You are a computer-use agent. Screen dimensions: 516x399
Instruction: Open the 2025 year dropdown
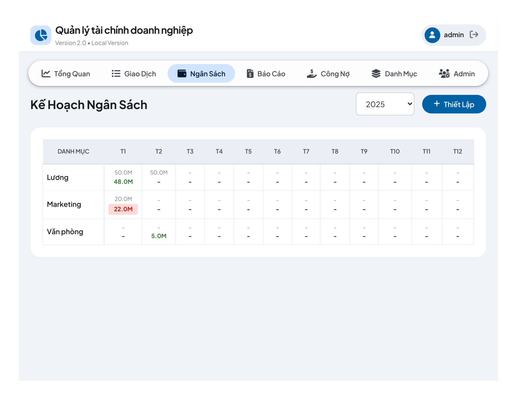[x=385, y=104]
